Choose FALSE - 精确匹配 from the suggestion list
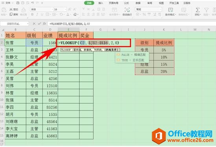This screenshot has height=147, width=216. pos(132,55)
